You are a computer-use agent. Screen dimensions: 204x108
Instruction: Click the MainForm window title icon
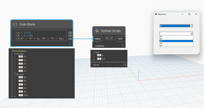pyautogui.click(x=156, y=14)
